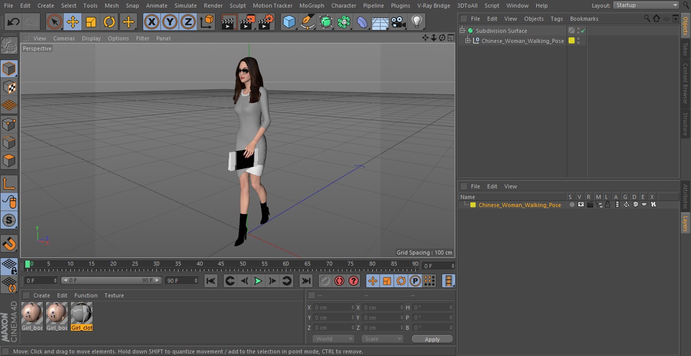Click Record Active Objects button

(325, 281)
